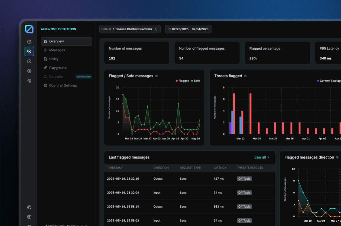Screen dimensions: 341x226
Task: Click the Off Topic tag on the first table row
Action: (x=244, y=178)
